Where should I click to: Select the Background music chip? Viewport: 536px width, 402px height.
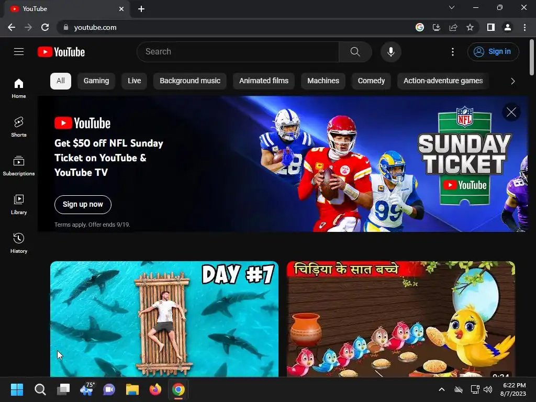pos(190,81)
